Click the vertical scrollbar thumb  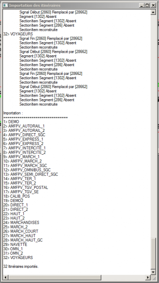153,253
